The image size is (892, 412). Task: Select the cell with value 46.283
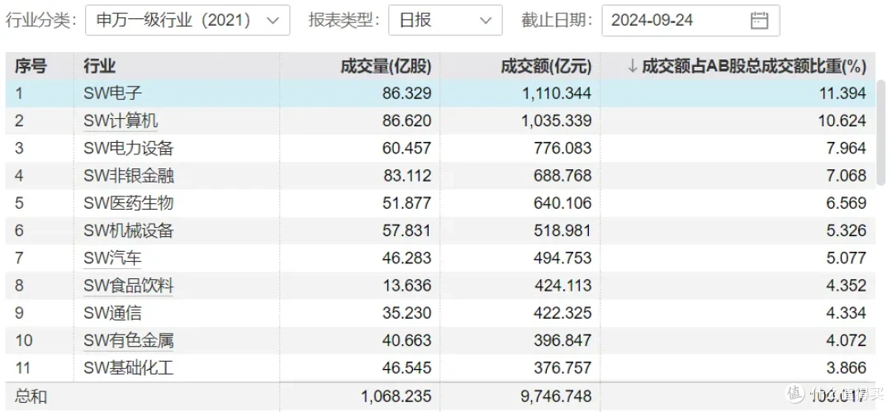pos(405,258)
